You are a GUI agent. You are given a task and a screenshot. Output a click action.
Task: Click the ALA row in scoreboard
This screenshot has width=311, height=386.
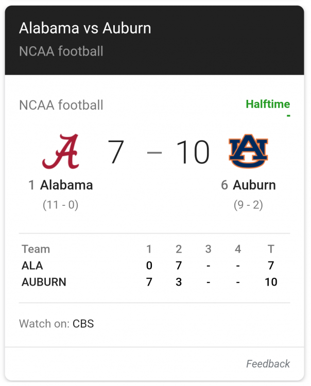[154, 266]
